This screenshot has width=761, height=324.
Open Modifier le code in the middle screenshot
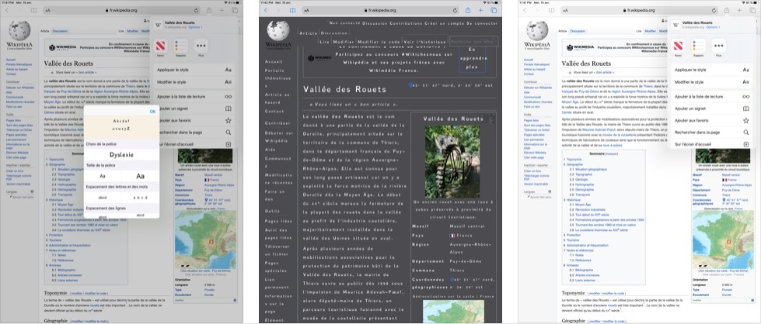pos(379,42)
